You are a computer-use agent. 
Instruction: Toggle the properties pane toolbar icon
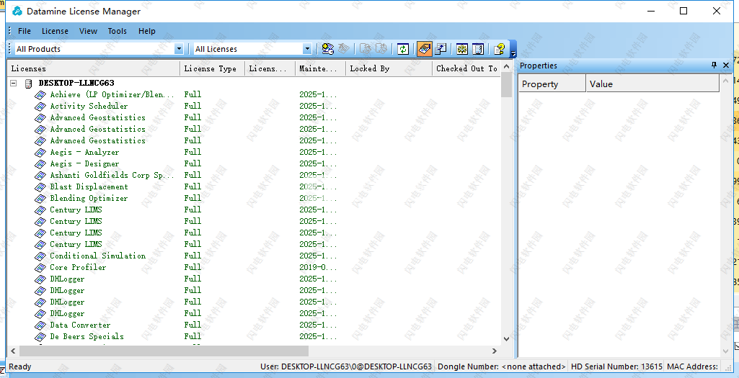(x=441, y=48)
